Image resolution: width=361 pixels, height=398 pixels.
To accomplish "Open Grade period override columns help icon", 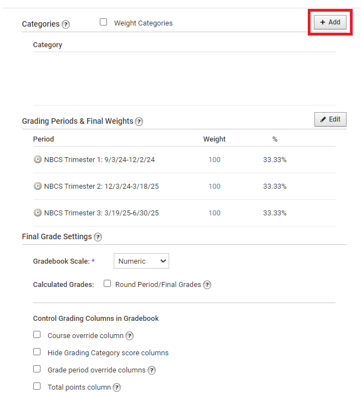I will click(151, 370).
